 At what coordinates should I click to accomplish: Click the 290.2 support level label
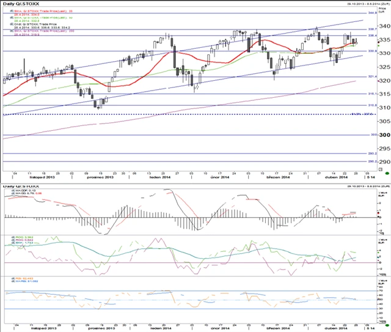tap(373, 161)
